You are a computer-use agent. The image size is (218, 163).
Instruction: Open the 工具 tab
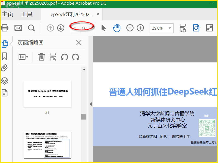click(27, 14)
